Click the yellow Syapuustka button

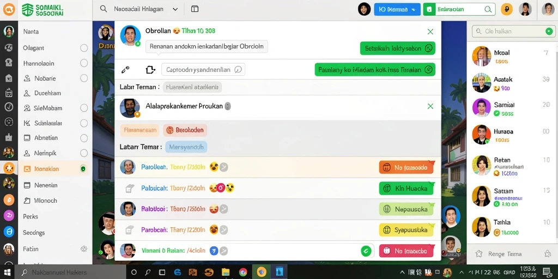click(x=406, y=230)
